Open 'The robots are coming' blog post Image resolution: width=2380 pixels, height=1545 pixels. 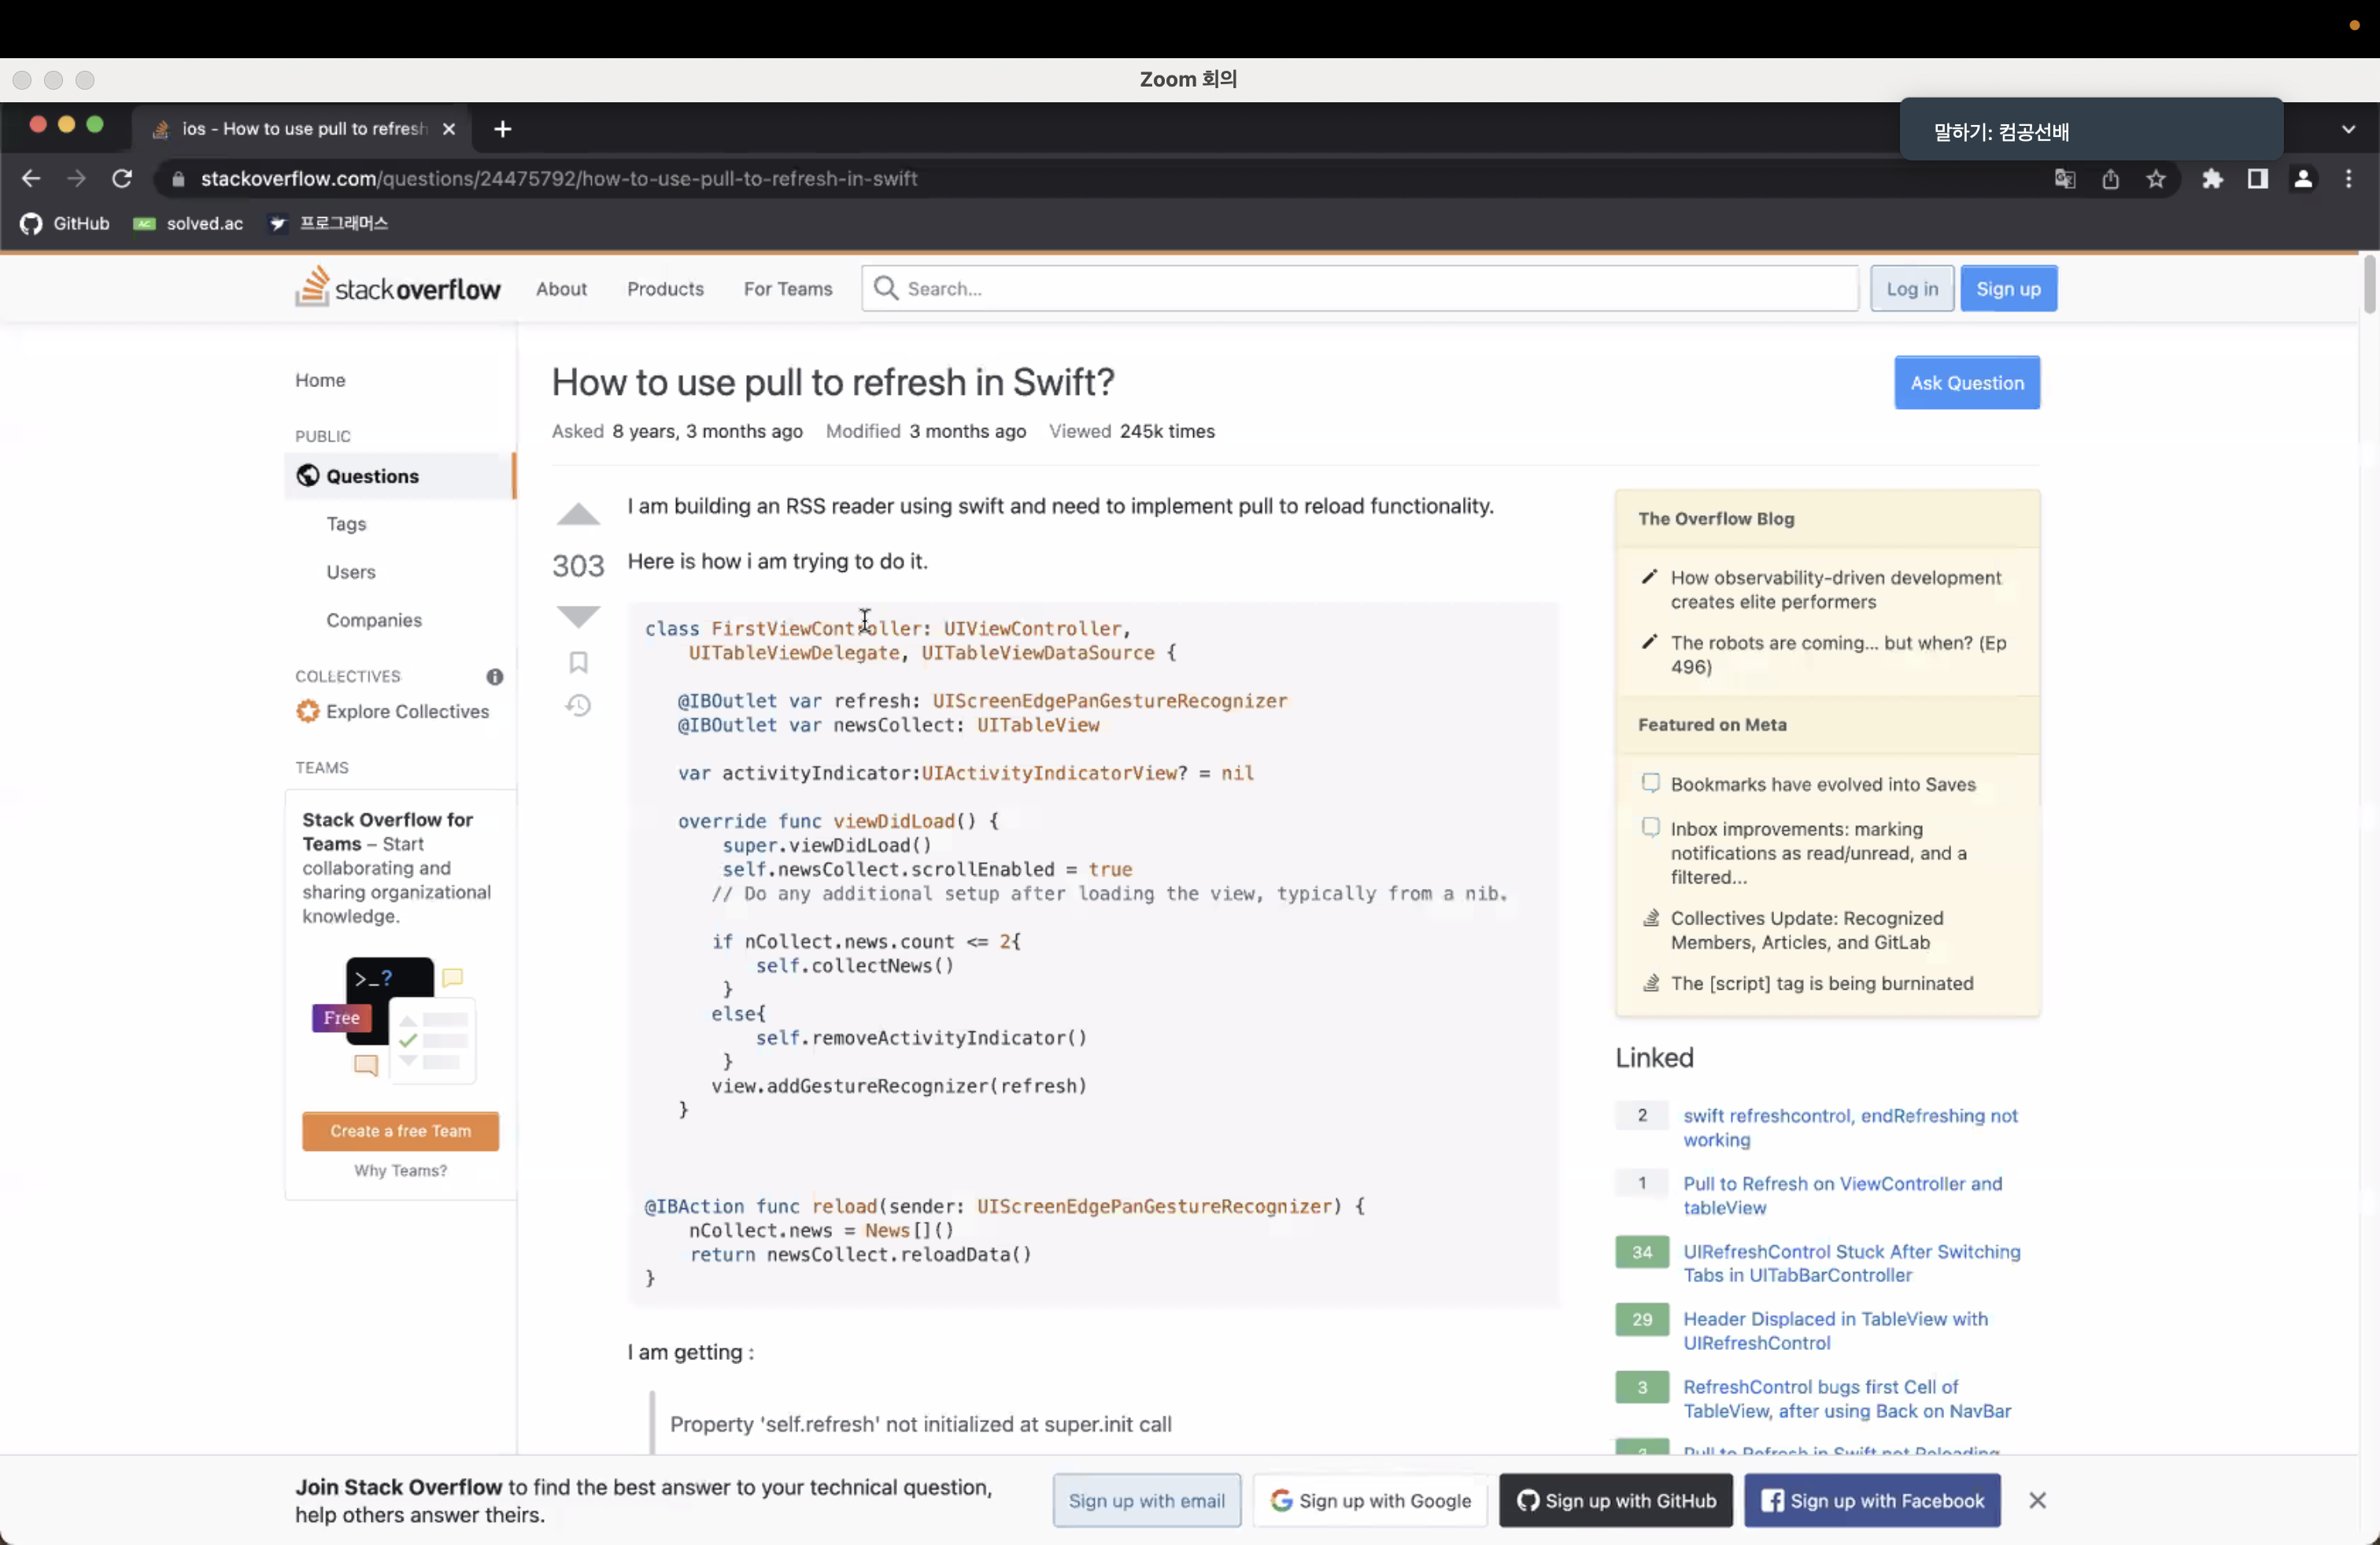coord(1838,655)
